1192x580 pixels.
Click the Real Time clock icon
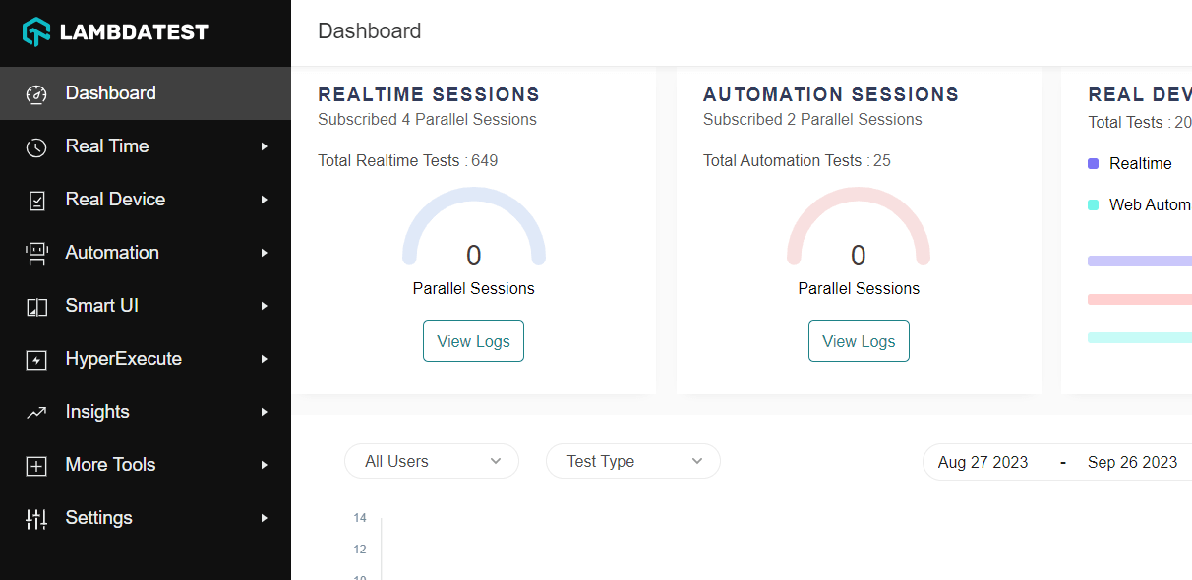(36, 147)
